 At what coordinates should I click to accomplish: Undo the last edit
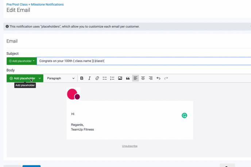pyautogui.click(x=158, y=78)
